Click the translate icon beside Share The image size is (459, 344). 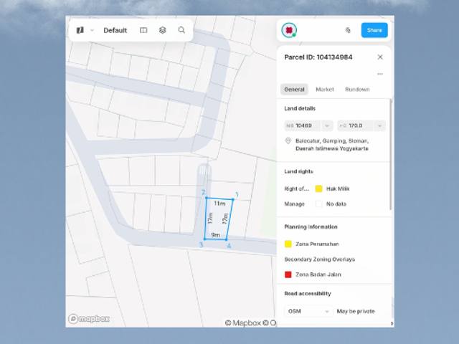348,30
